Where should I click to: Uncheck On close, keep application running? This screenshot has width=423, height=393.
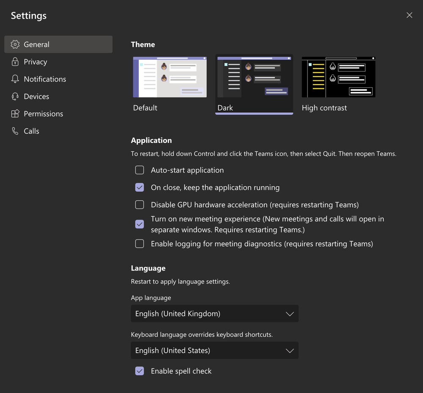[x=139, y=188]
